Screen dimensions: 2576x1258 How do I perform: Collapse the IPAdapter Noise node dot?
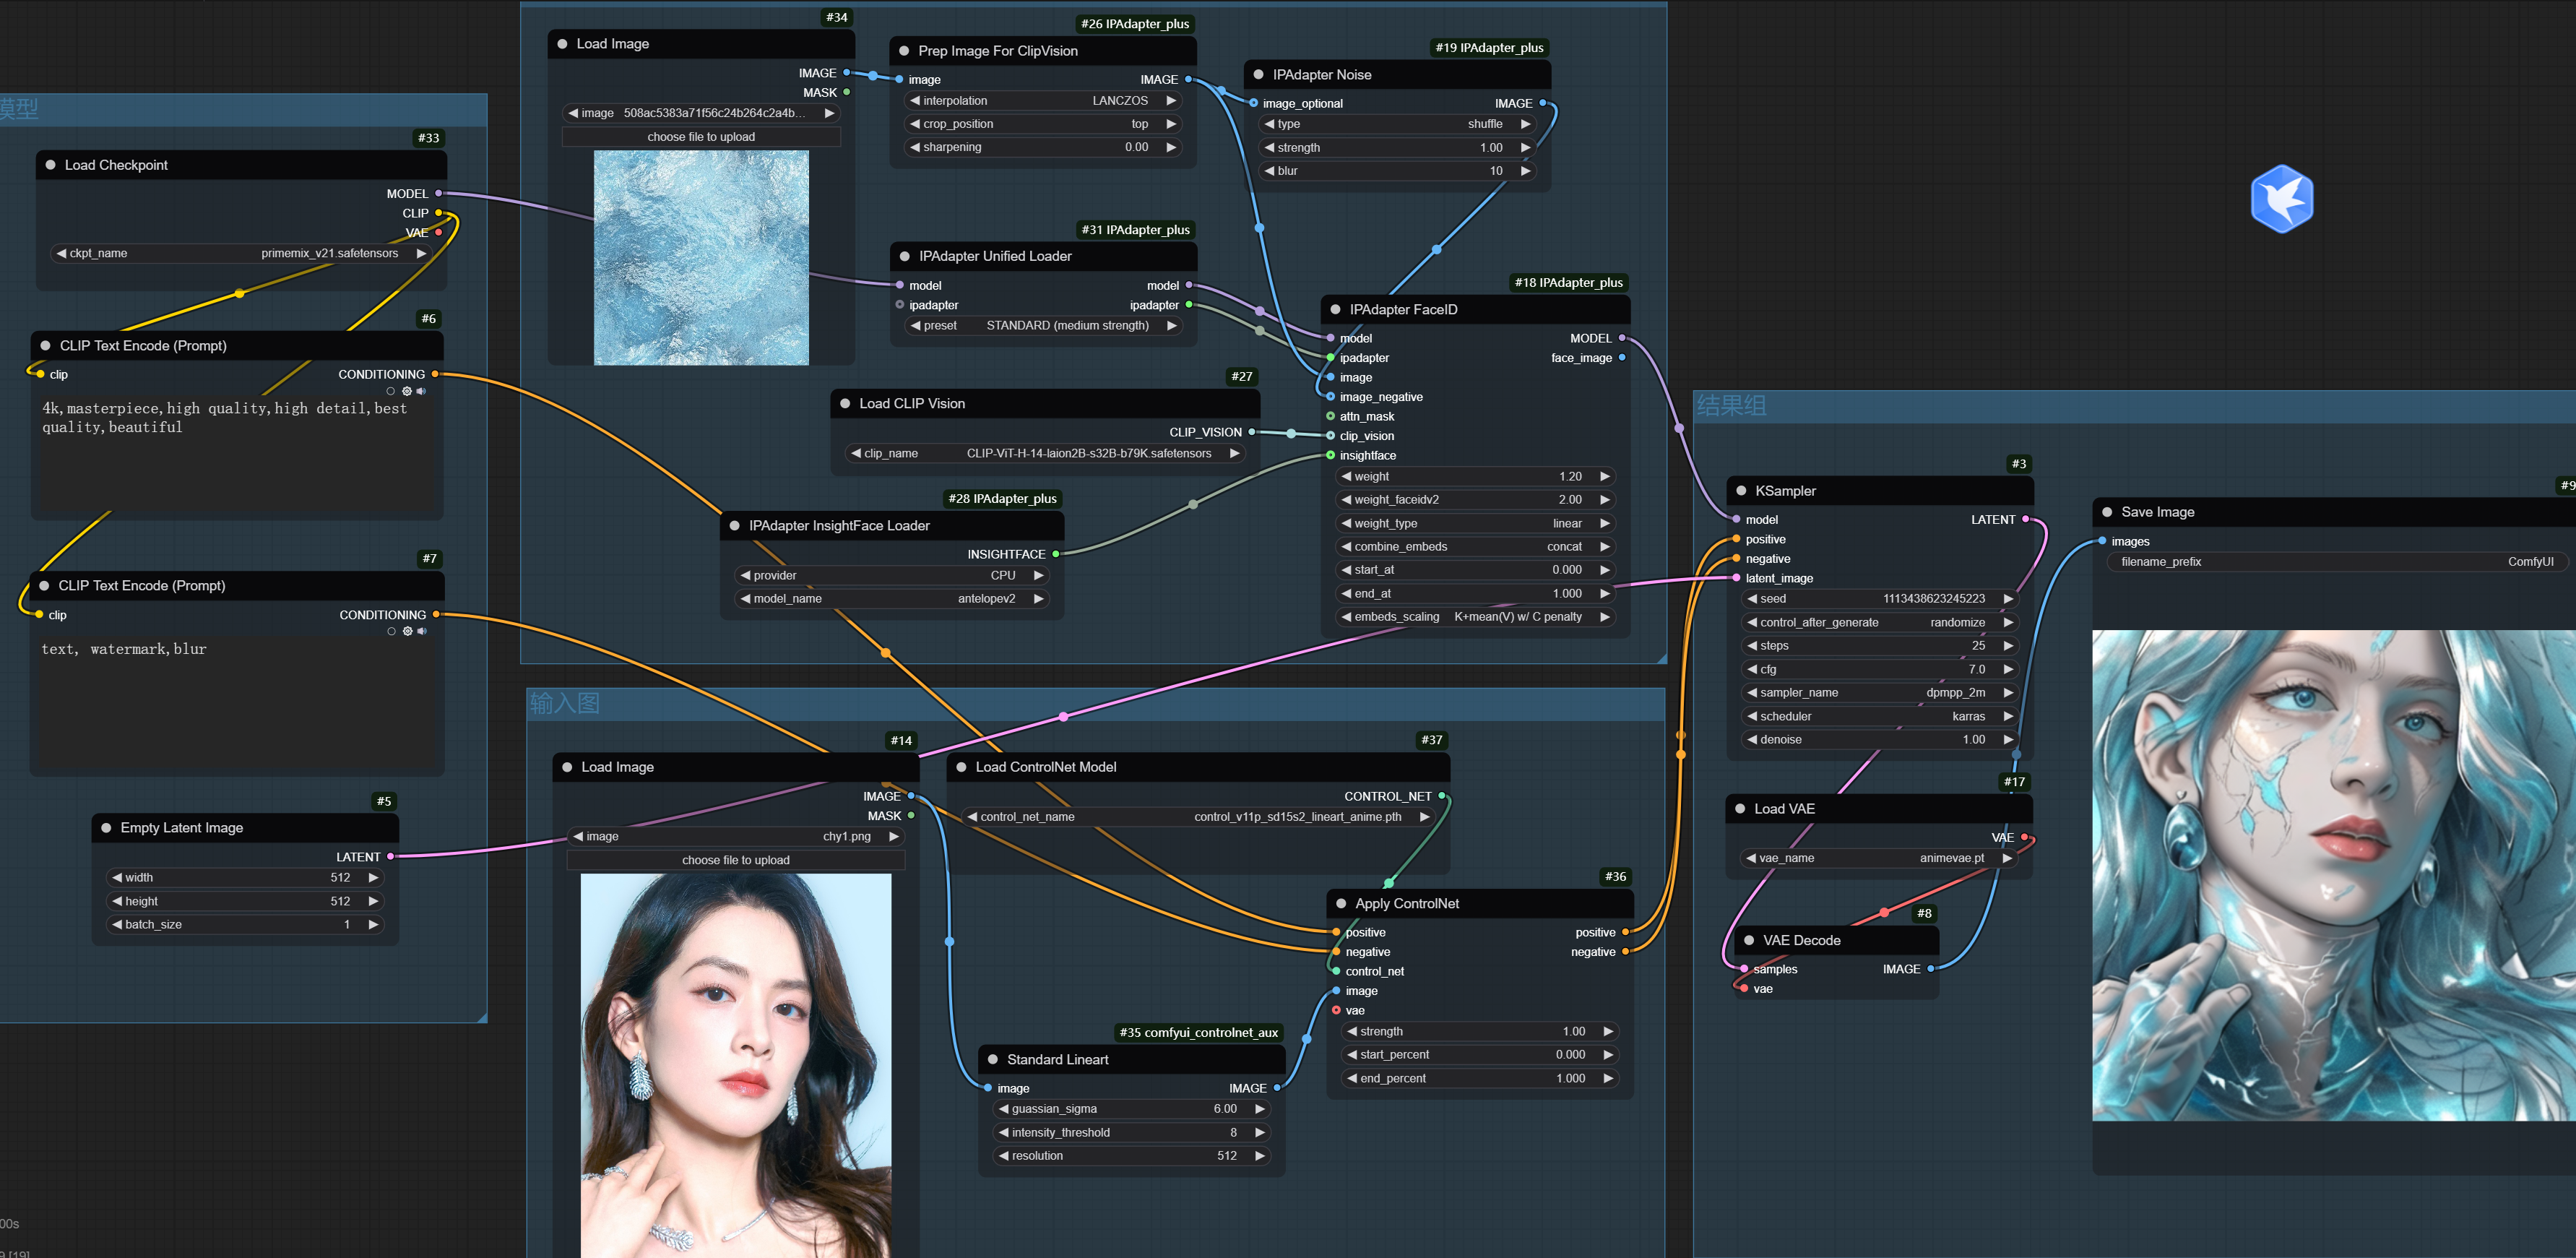(1258, 75)
